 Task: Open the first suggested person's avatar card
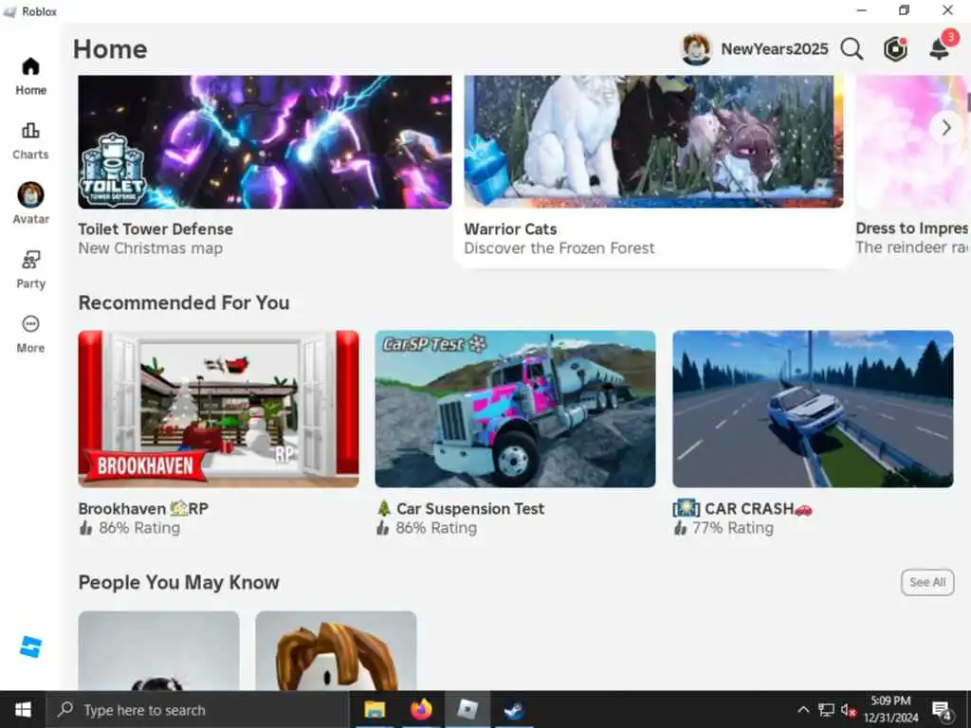coord(158,650)
